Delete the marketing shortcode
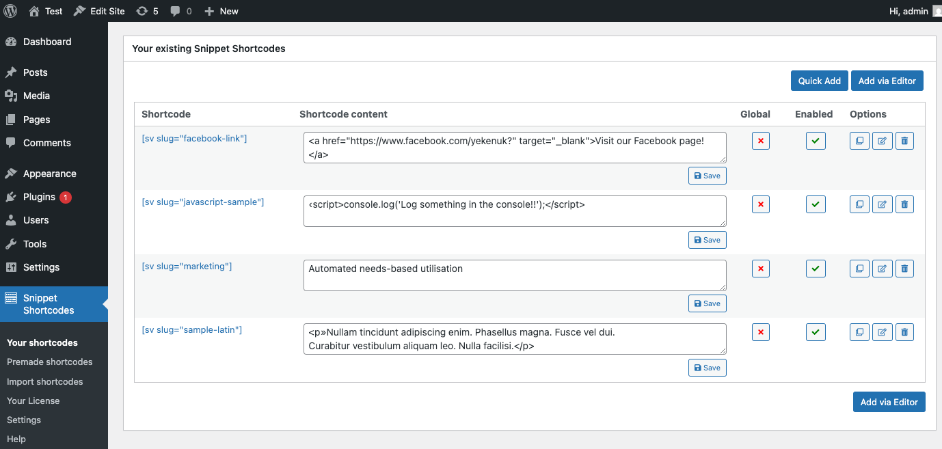942x449 pixels. 904,269
